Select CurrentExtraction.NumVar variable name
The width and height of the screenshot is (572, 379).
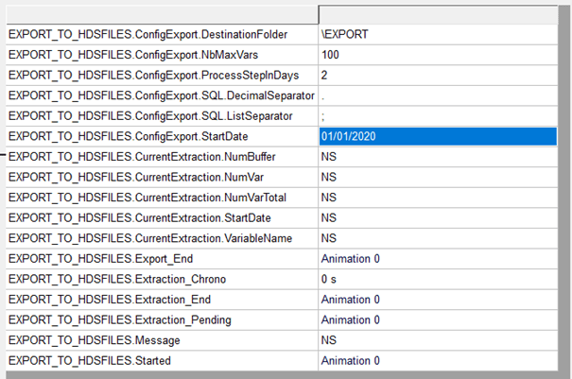click(136, 178)
